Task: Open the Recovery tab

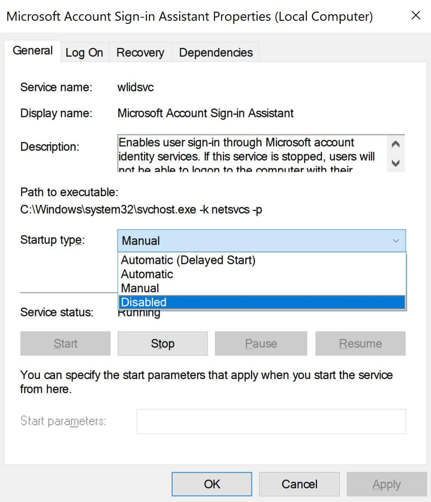Action: click(140, 52)
